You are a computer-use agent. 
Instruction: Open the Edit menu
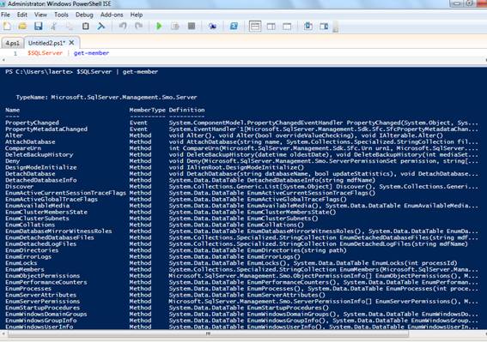(22, 15)
